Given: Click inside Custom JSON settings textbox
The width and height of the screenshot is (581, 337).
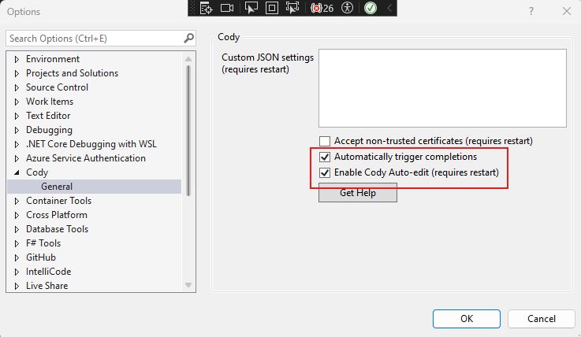Looking at the screenshot, I should (442, 88).
